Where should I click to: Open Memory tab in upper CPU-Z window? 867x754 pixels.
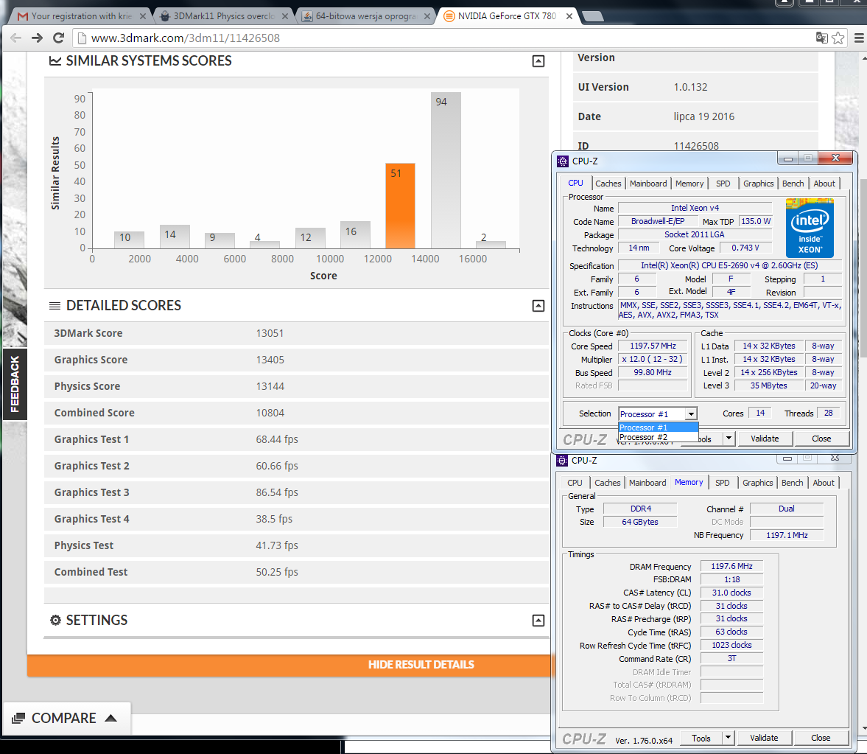coord(689,183)
